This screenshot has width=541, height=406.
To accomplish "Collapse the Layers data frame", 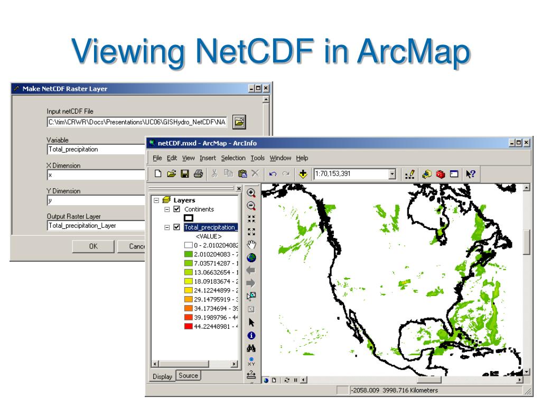I will click(x=156, y=200).
